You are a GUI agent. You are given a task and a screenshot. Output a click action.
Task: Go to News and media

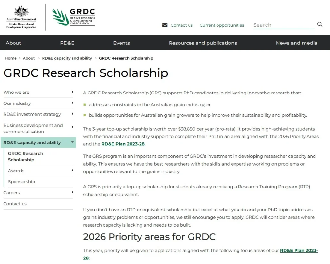pos(296,43)
